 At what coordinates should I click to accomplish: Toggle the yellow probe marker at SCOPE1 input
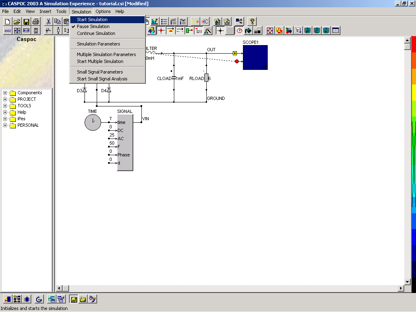coord(235,53)
